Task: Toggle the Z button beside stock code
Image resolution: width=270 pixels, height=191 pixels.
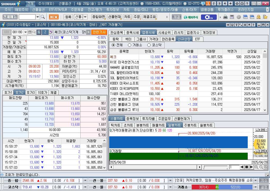Action: [x=45, y=32]
